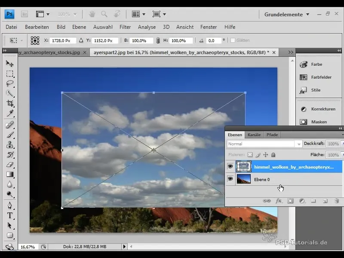Open the arrange documents dropdown
Image resolution: width=344 pixels, height=258 pixels.
(138, 14)
